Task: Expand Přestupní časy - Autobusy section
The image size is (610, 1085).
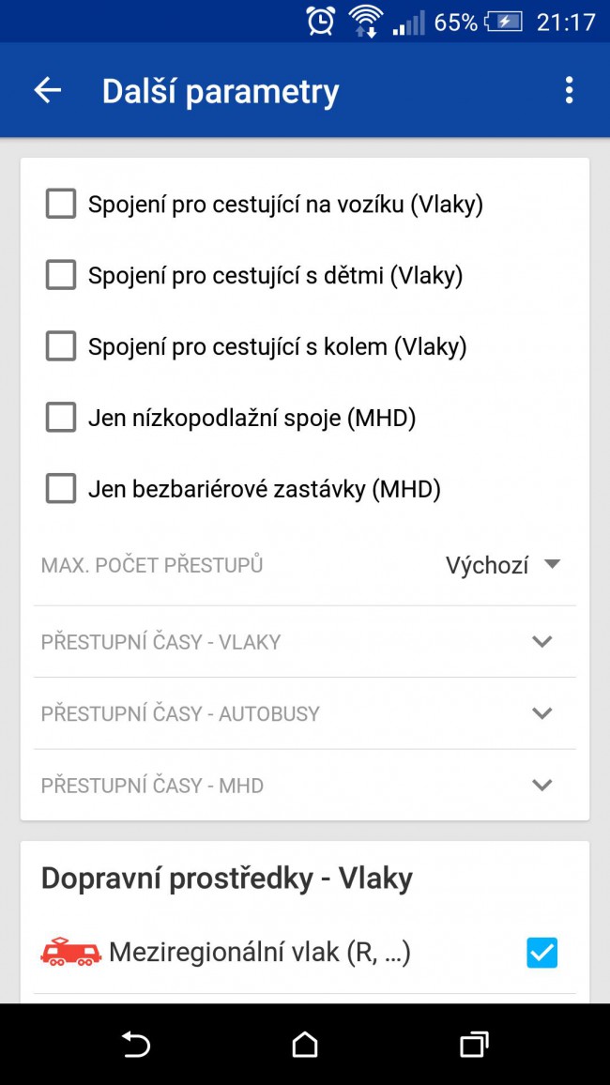Action: coord(305,713)
